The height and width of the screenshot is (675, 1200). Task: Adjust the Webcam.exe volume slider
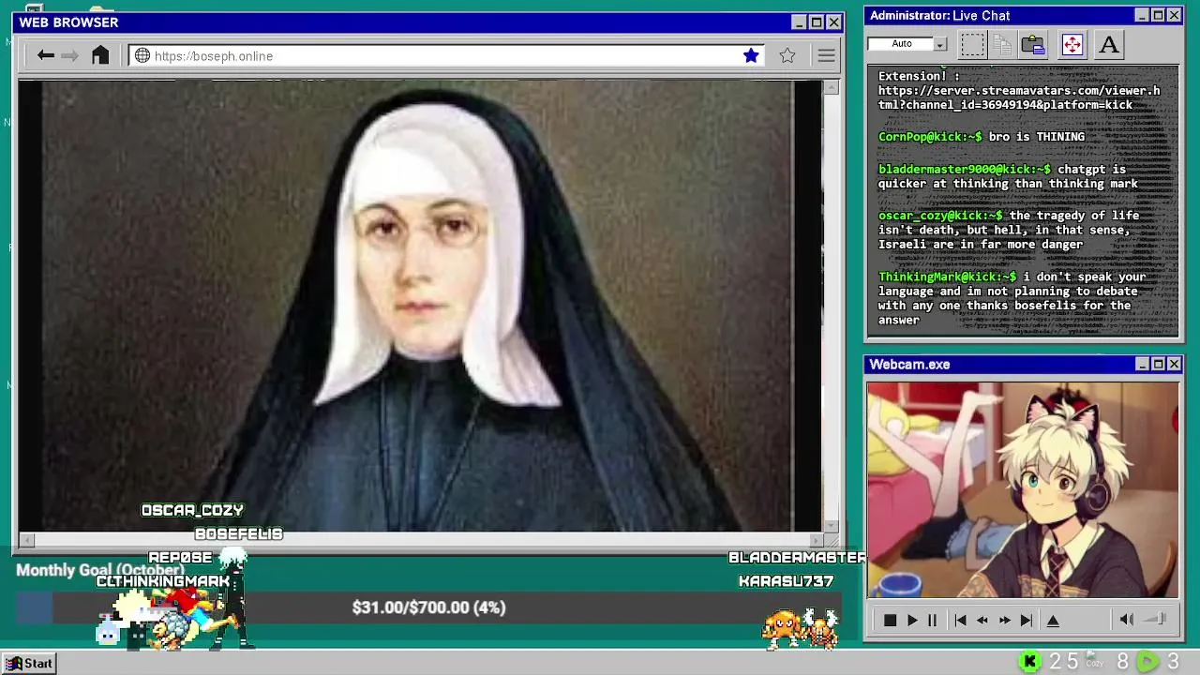(x=1155, y=619)
